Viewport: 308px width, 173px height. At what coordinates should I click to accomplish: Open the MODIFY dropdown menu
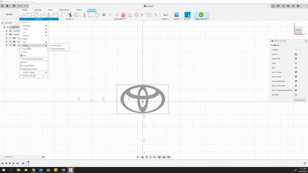(x=69, y=19)
